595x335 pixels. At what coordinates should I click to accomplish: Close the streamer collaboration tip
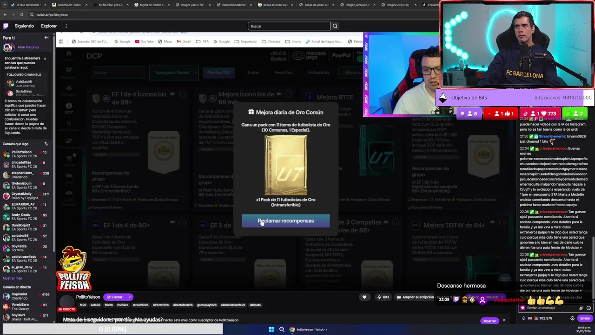pyautogui.click(x=45, y=59)
